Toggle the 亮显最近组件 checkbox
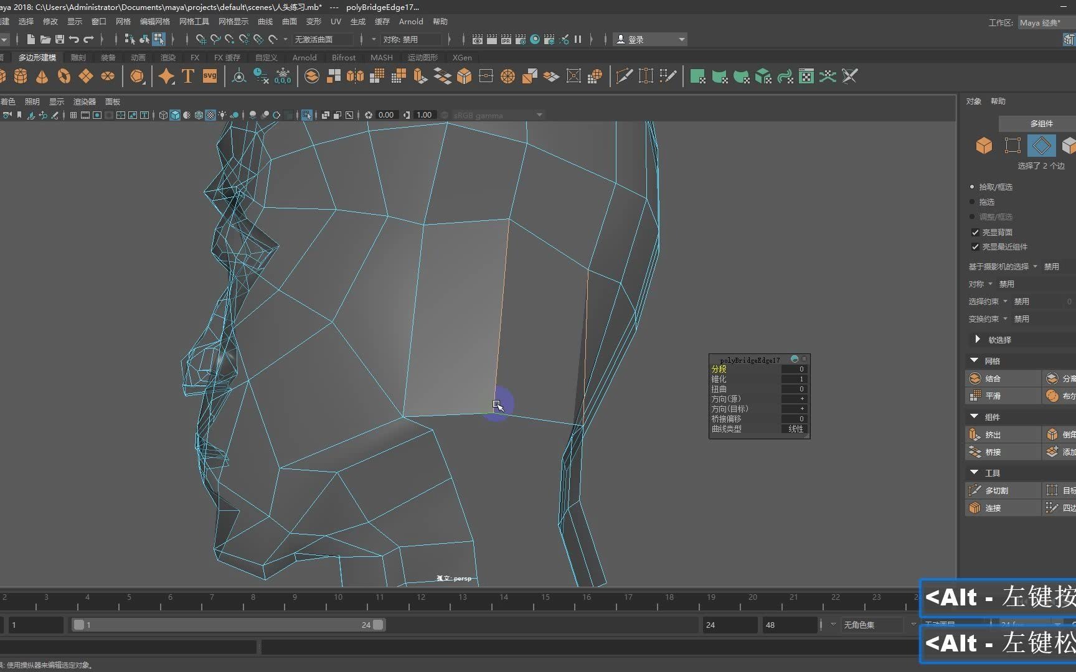Viewport: 1076px width, 672px height. click(975, 247)
